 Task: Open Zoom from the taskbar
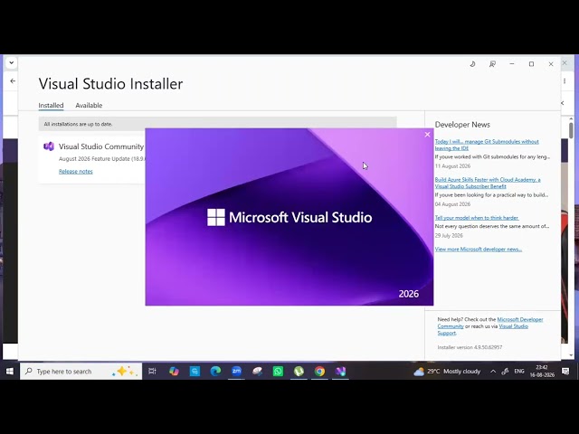tap(236, 372)
